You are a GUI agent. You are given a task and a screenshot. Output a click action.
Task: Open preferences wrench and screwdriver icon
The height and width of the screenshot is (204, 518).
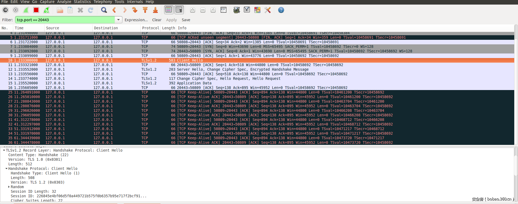click(267, 10)
